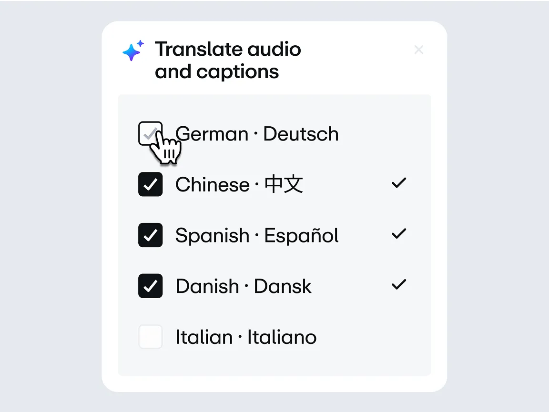Image resolution: width=549 pixels, height=412 pixels.
Task: Click the checkmark icon right of Danish
Action: pyautogui.click(x=398, y=285)
